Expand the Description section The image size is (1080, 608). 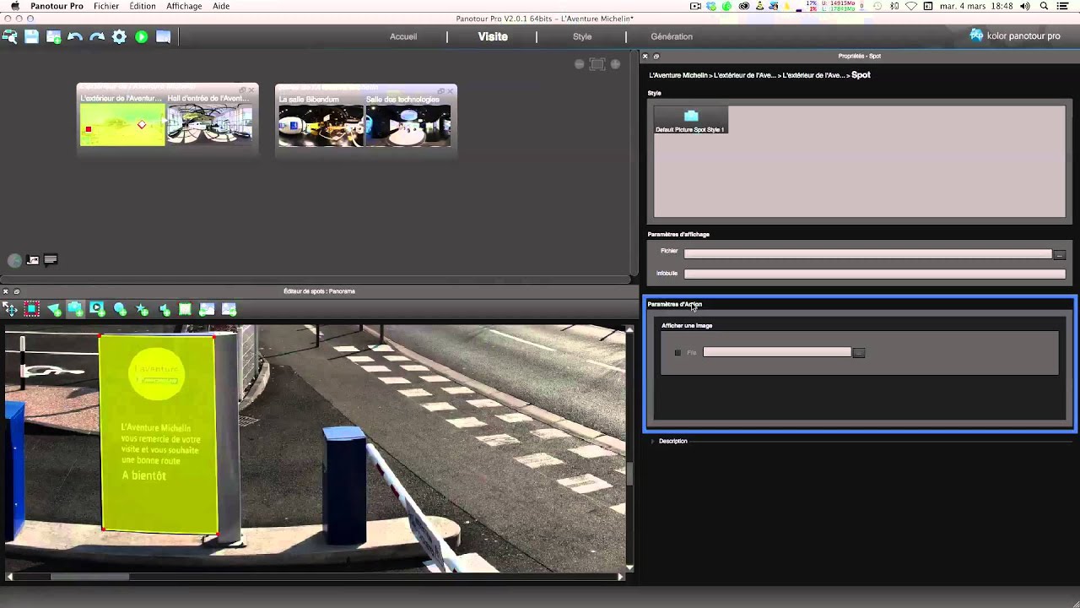click(653, 441)
